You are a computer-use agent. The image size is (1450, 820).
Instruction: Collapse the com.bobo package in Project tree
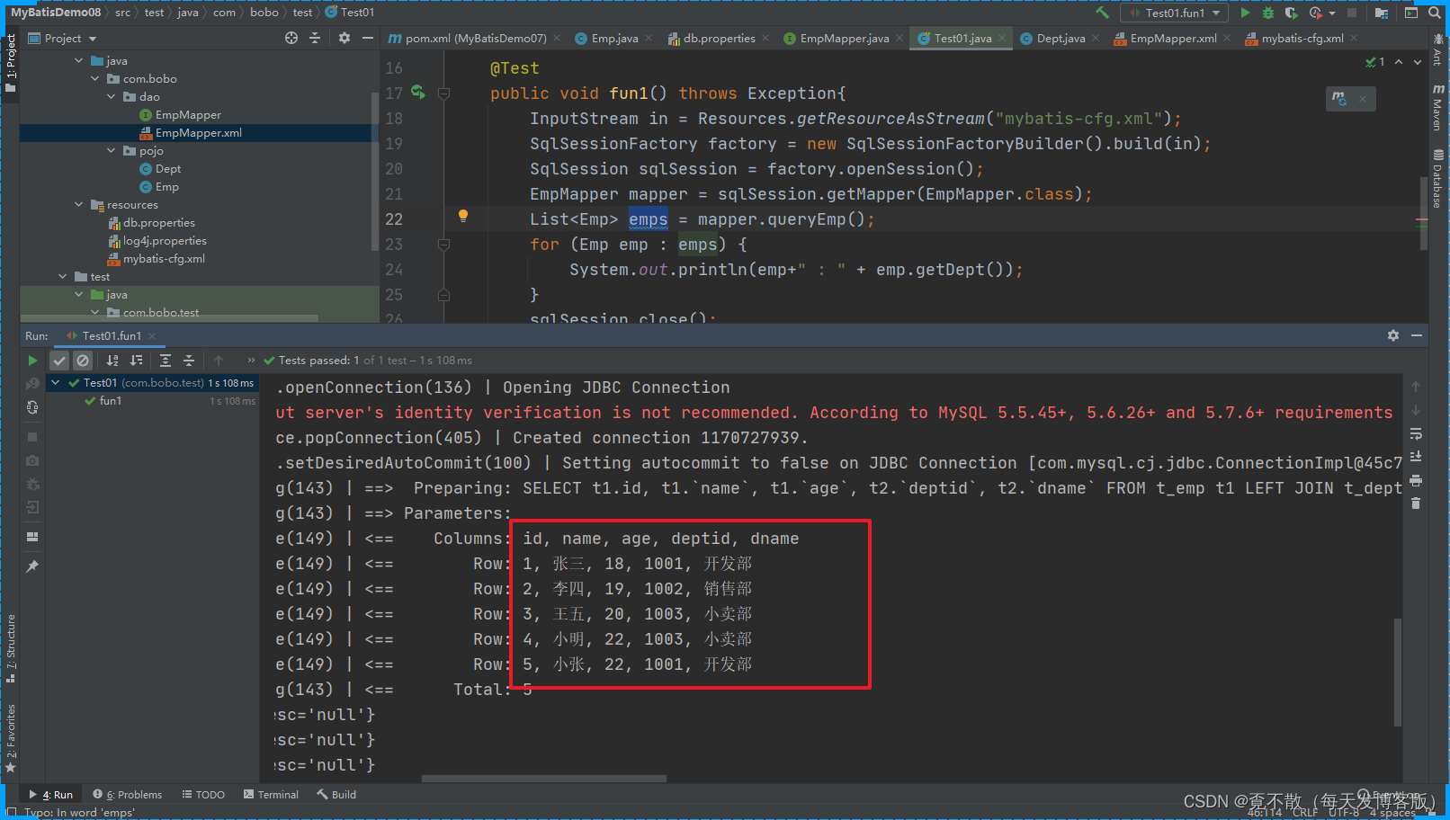[x=94, y=78]
